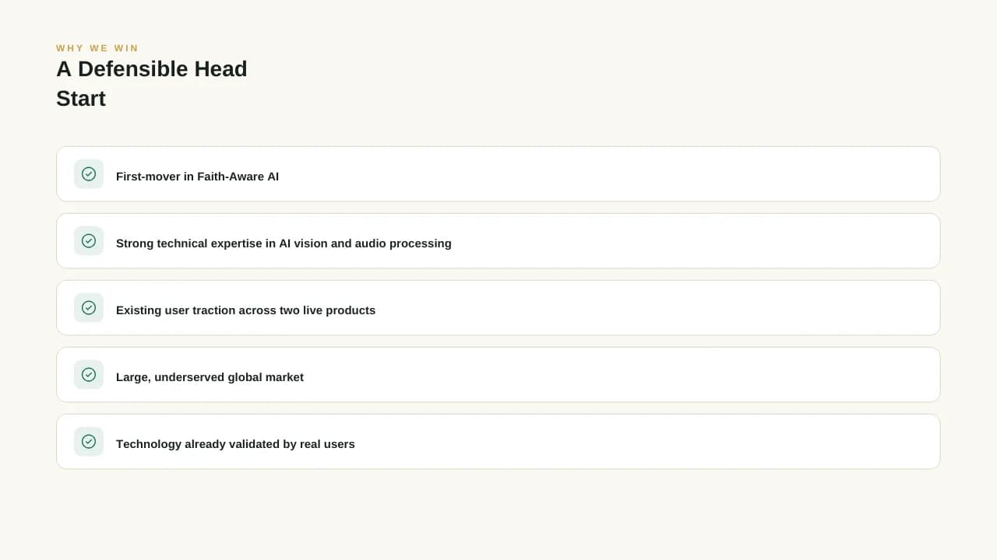Click the checkmark icon beside Existing user traction

tap(89, 308)
